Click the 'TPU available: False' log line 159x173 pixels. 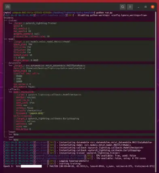(x=75, y=158)
